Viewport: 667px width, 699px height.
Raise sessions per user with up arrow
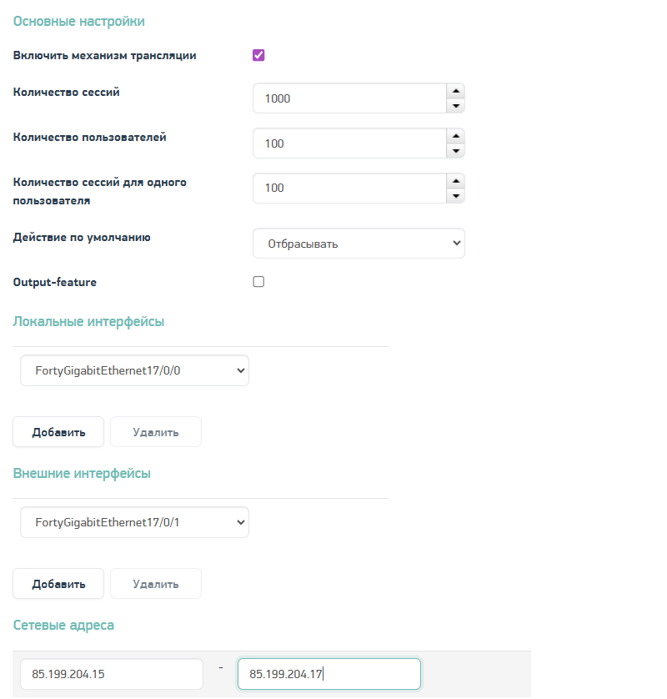pyautogui.click(x=455, y=181)
